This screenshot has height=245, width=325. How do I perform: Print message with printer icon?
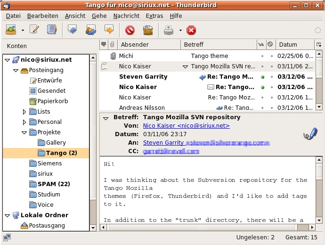tap(169, 30)
